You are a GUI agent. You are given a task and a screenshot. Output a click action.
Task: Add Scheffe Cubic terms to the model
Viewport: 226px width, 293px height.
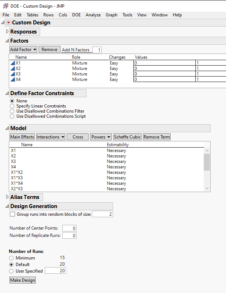pos(127,137)
